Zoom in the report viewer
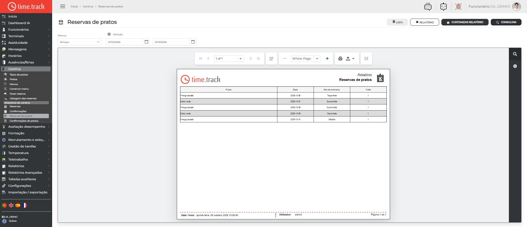 pos(327,59)
